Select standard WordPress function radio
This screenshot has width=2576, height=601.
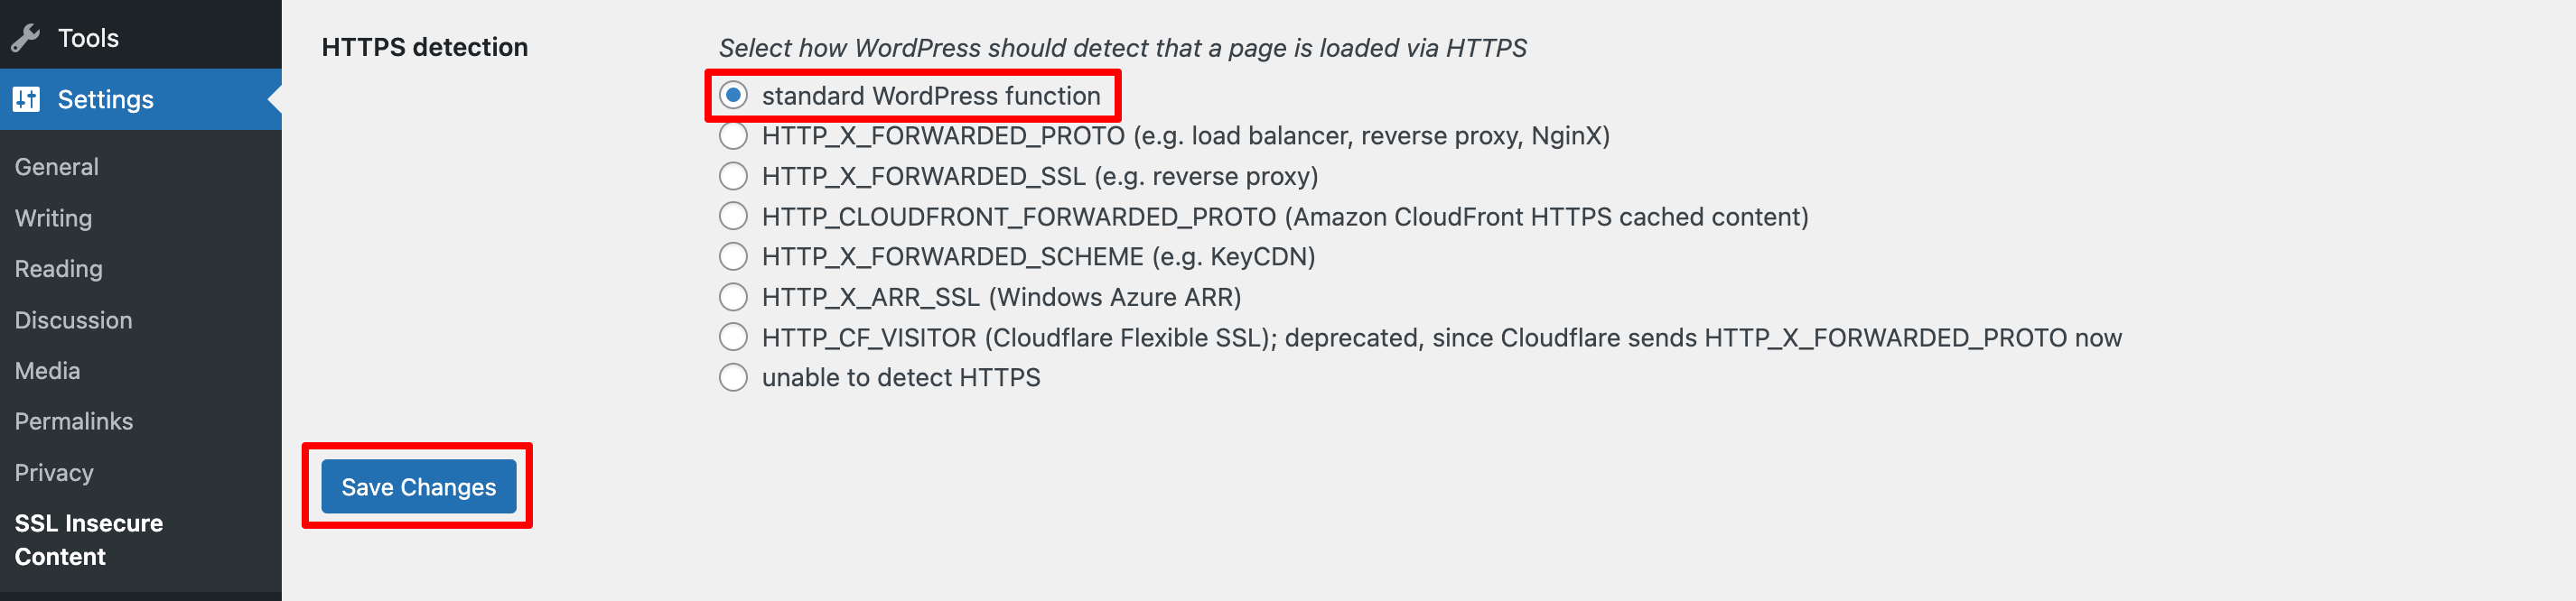[733, 96]
